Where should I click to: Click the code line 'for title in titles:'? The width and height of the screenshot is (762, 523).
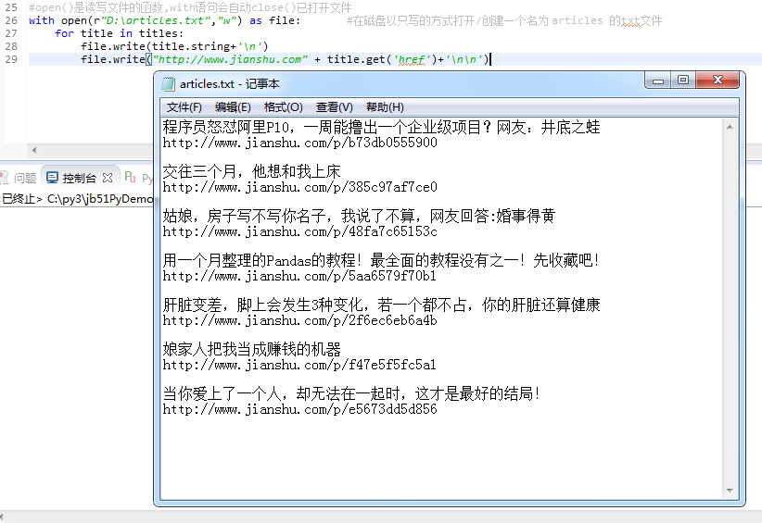[119, 33]
